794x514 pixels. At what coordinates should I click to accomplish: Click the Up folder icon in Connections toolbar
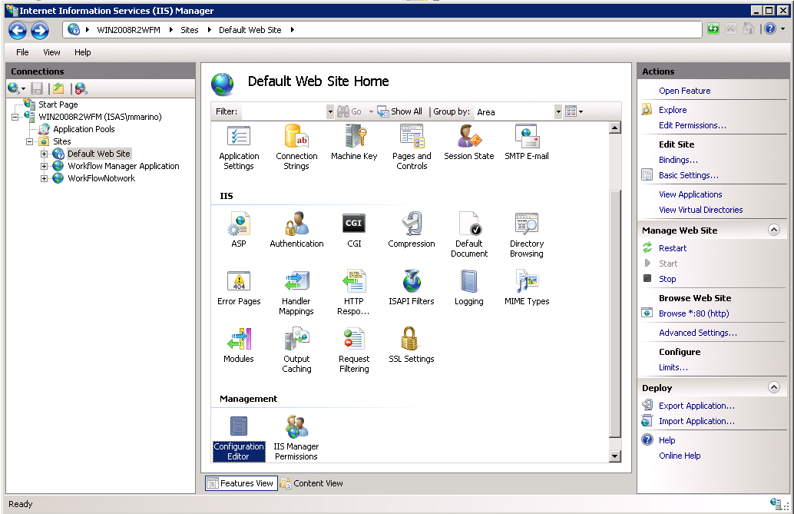coord(58,88)
